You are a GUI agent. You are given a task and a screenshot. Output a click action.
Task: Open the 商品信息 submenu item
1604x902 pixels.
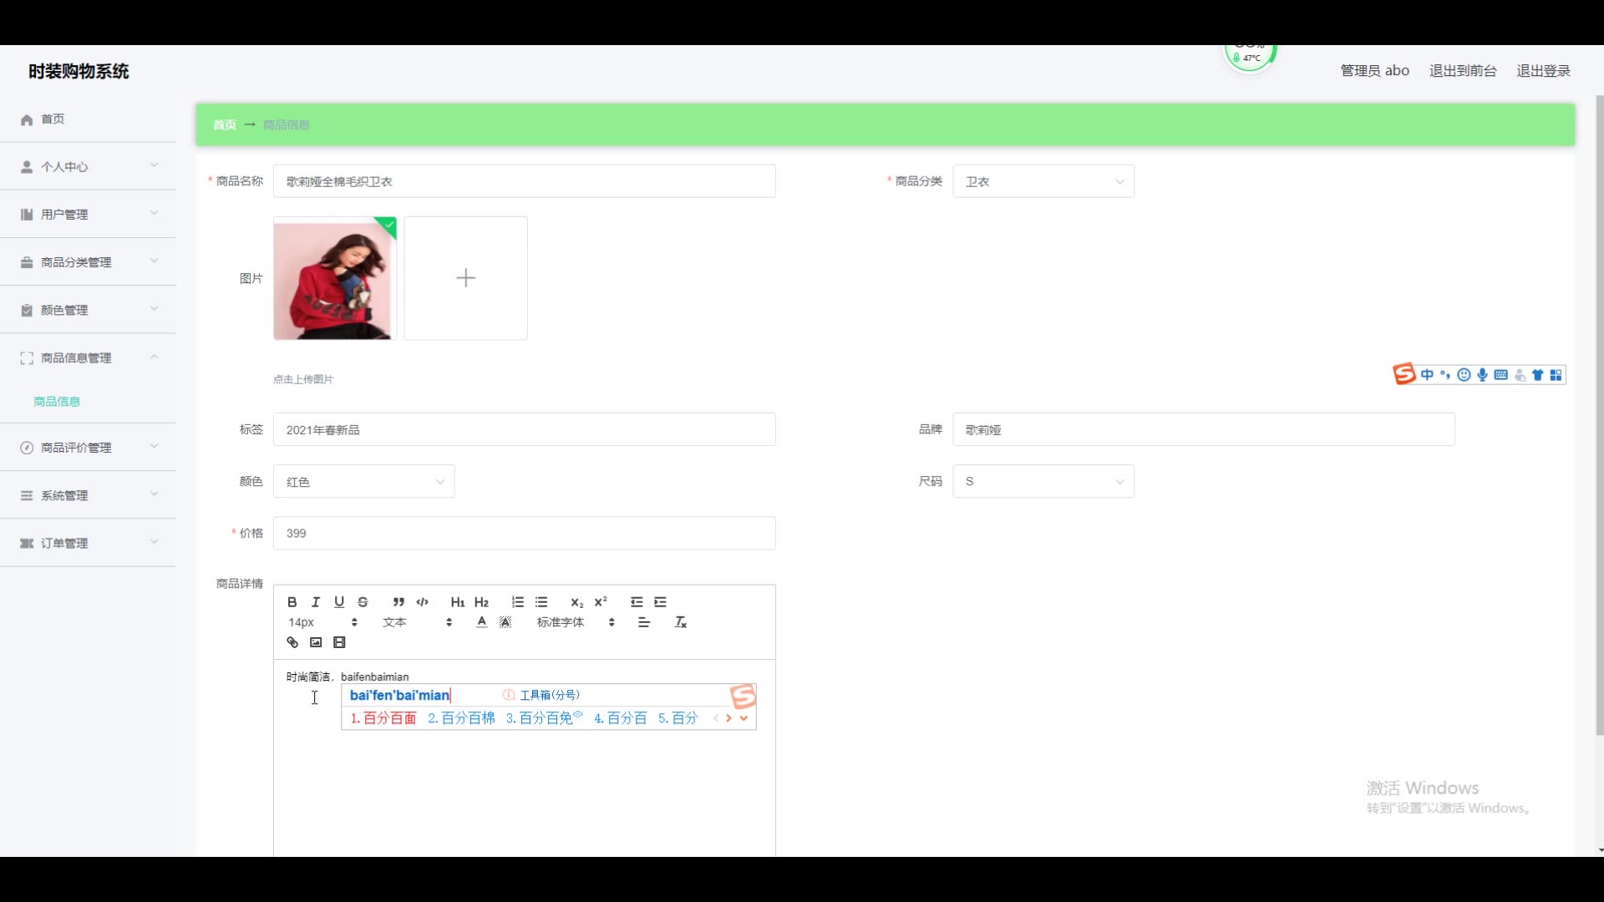point(57,401)
